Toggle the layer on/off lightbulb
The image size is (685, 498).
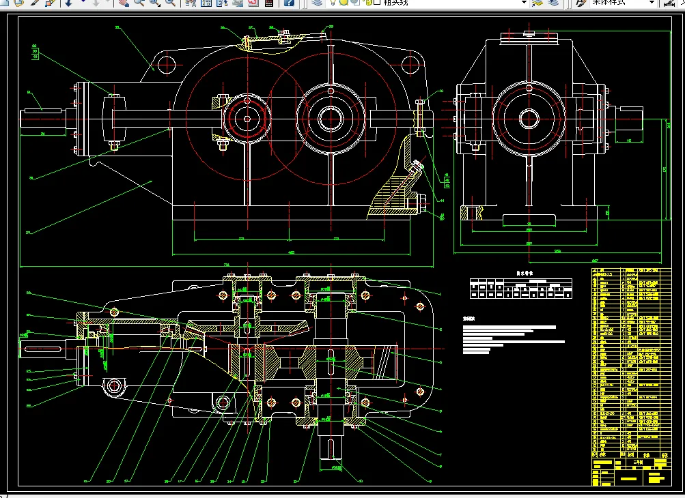333,3
